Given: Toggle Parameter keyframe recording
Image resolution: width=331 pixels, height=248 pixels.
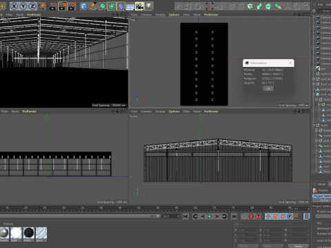Looking at the screenshot, I should 290,216.
